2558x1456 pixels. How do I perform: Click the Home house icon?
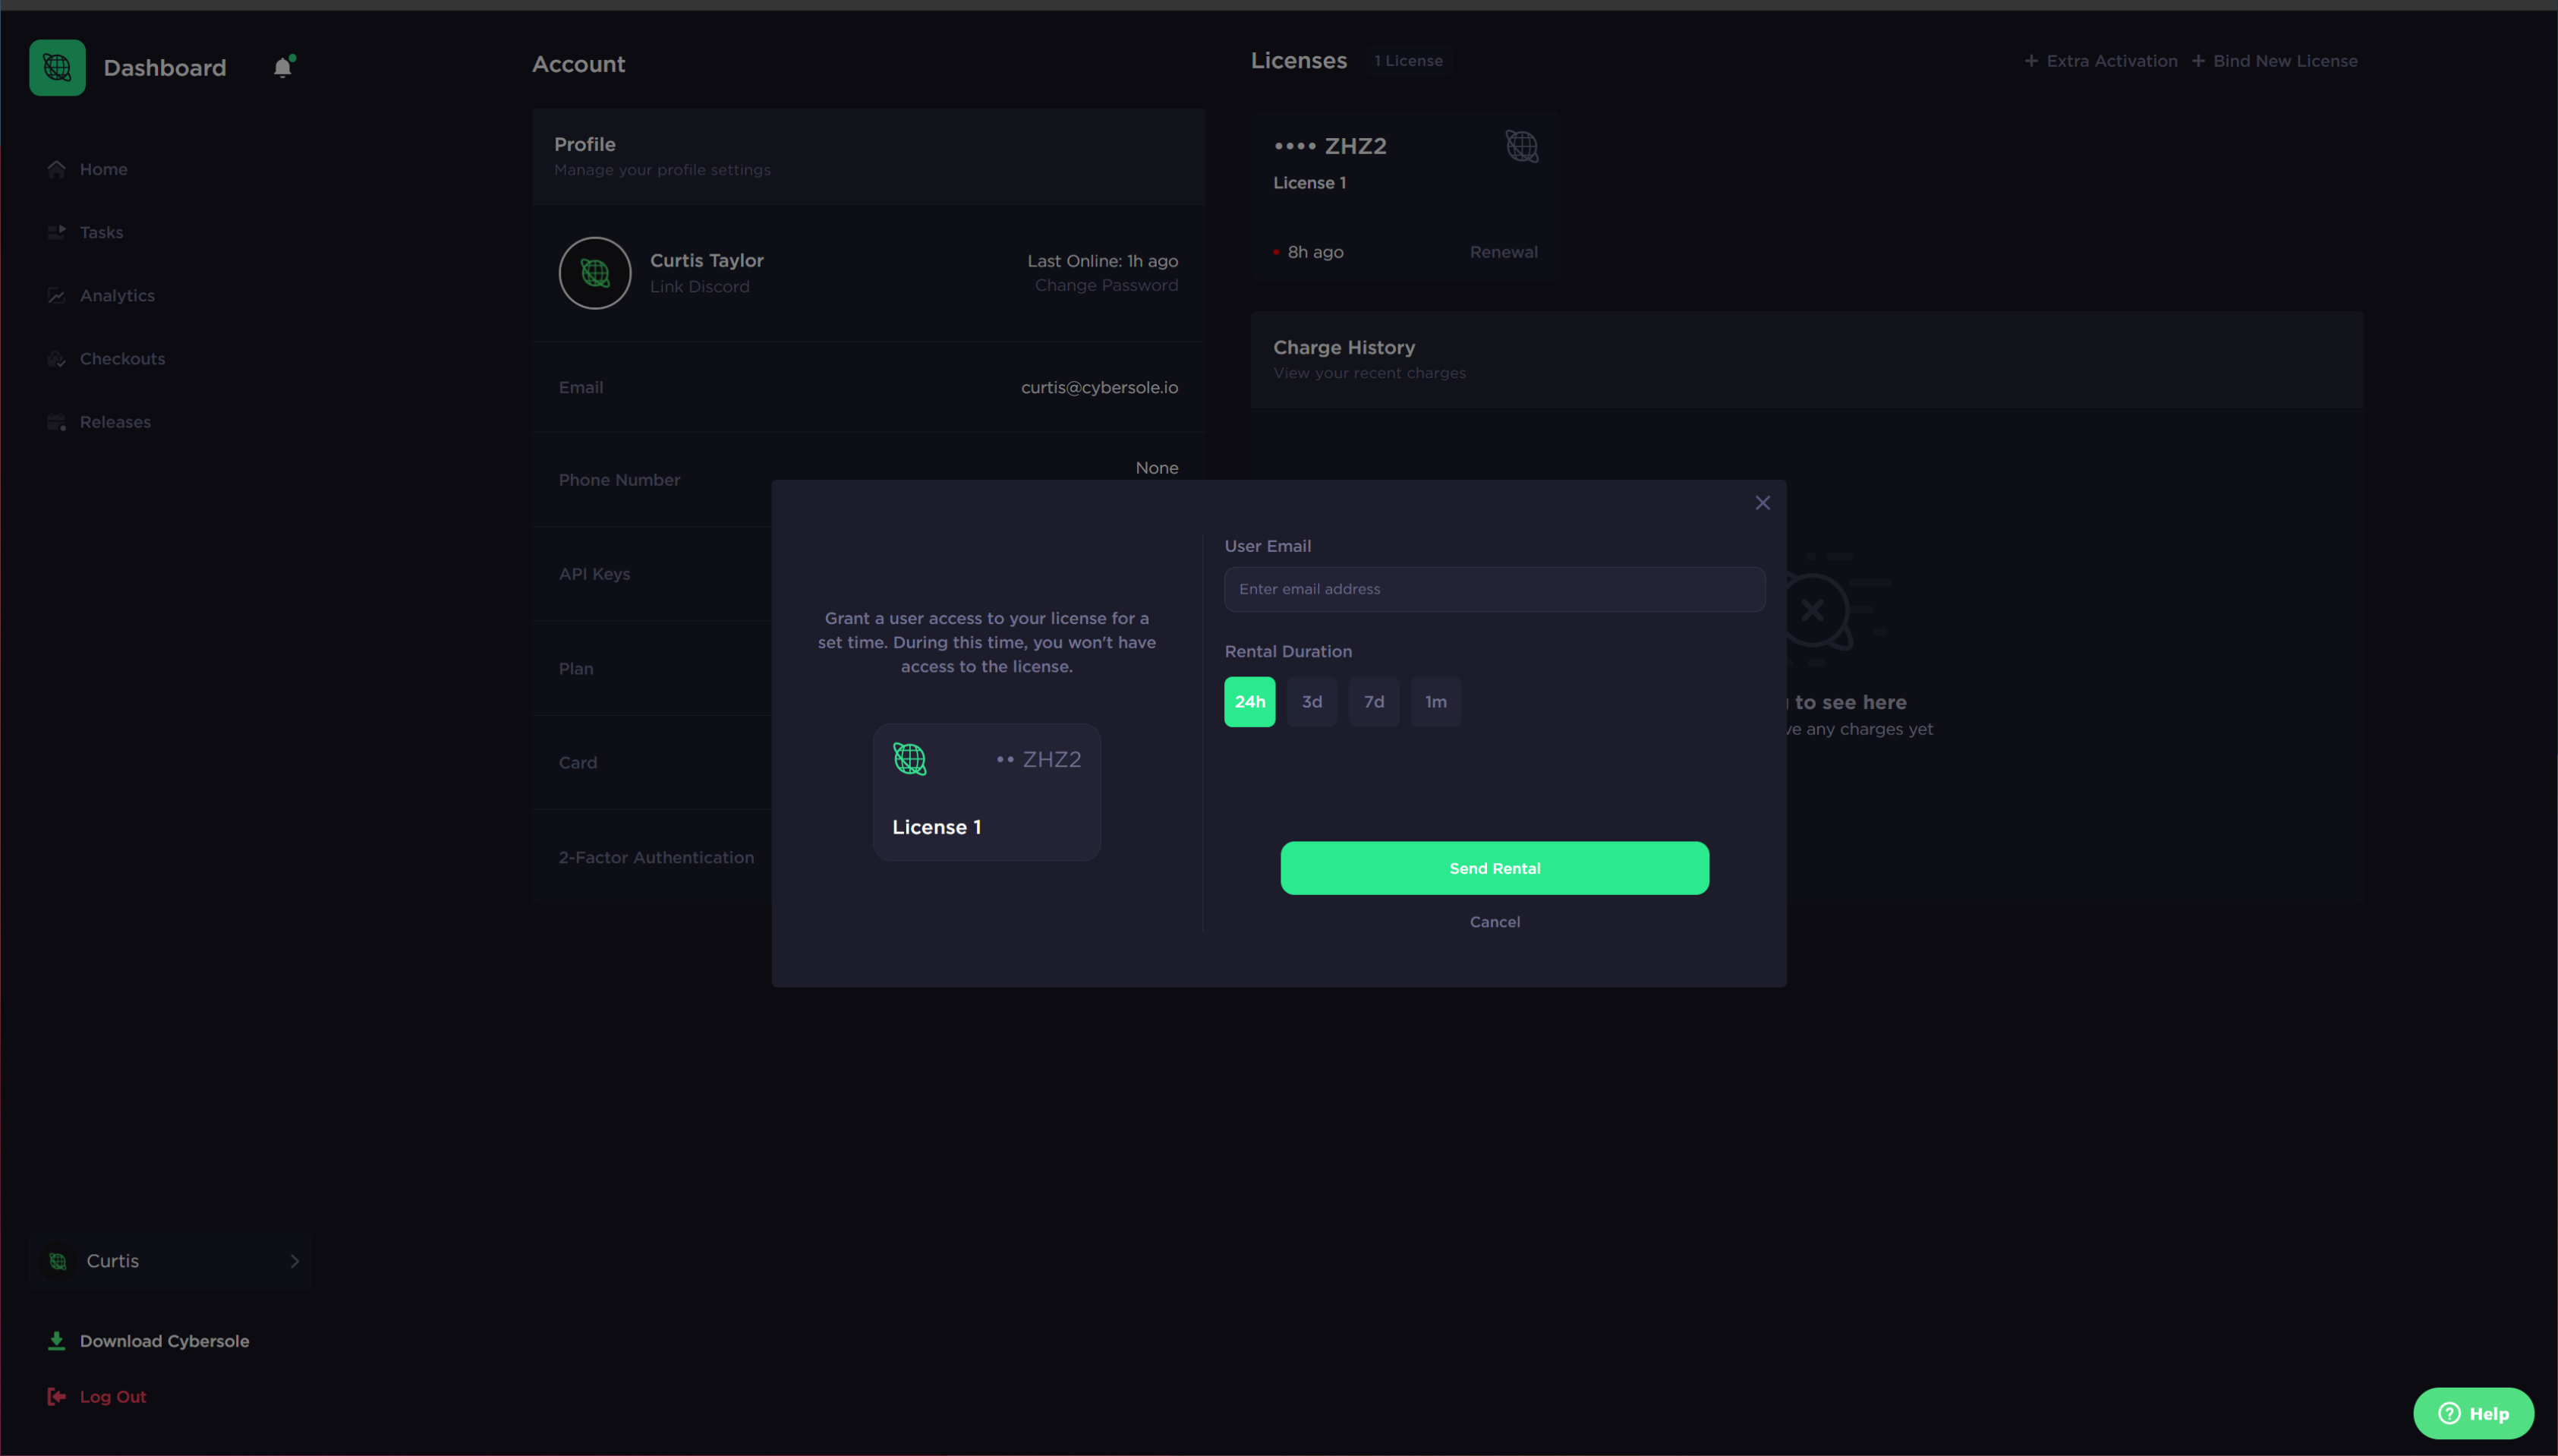coord(56,169)
